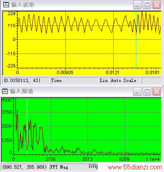Select the Lin scale field

click(104, 80)
